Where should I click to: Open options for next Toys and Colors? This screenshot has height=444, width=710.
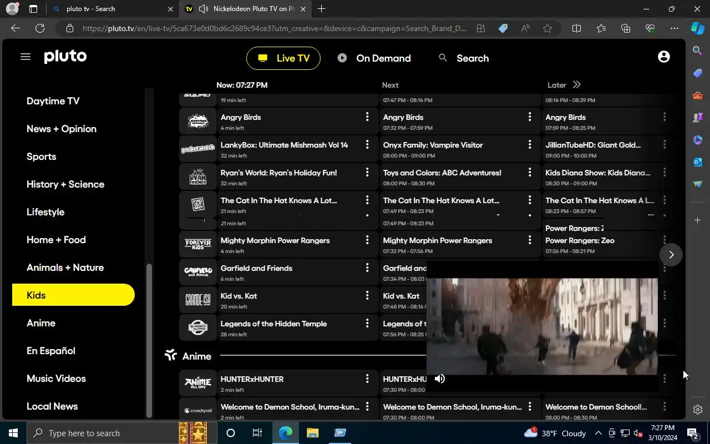[x=529, y=172]
